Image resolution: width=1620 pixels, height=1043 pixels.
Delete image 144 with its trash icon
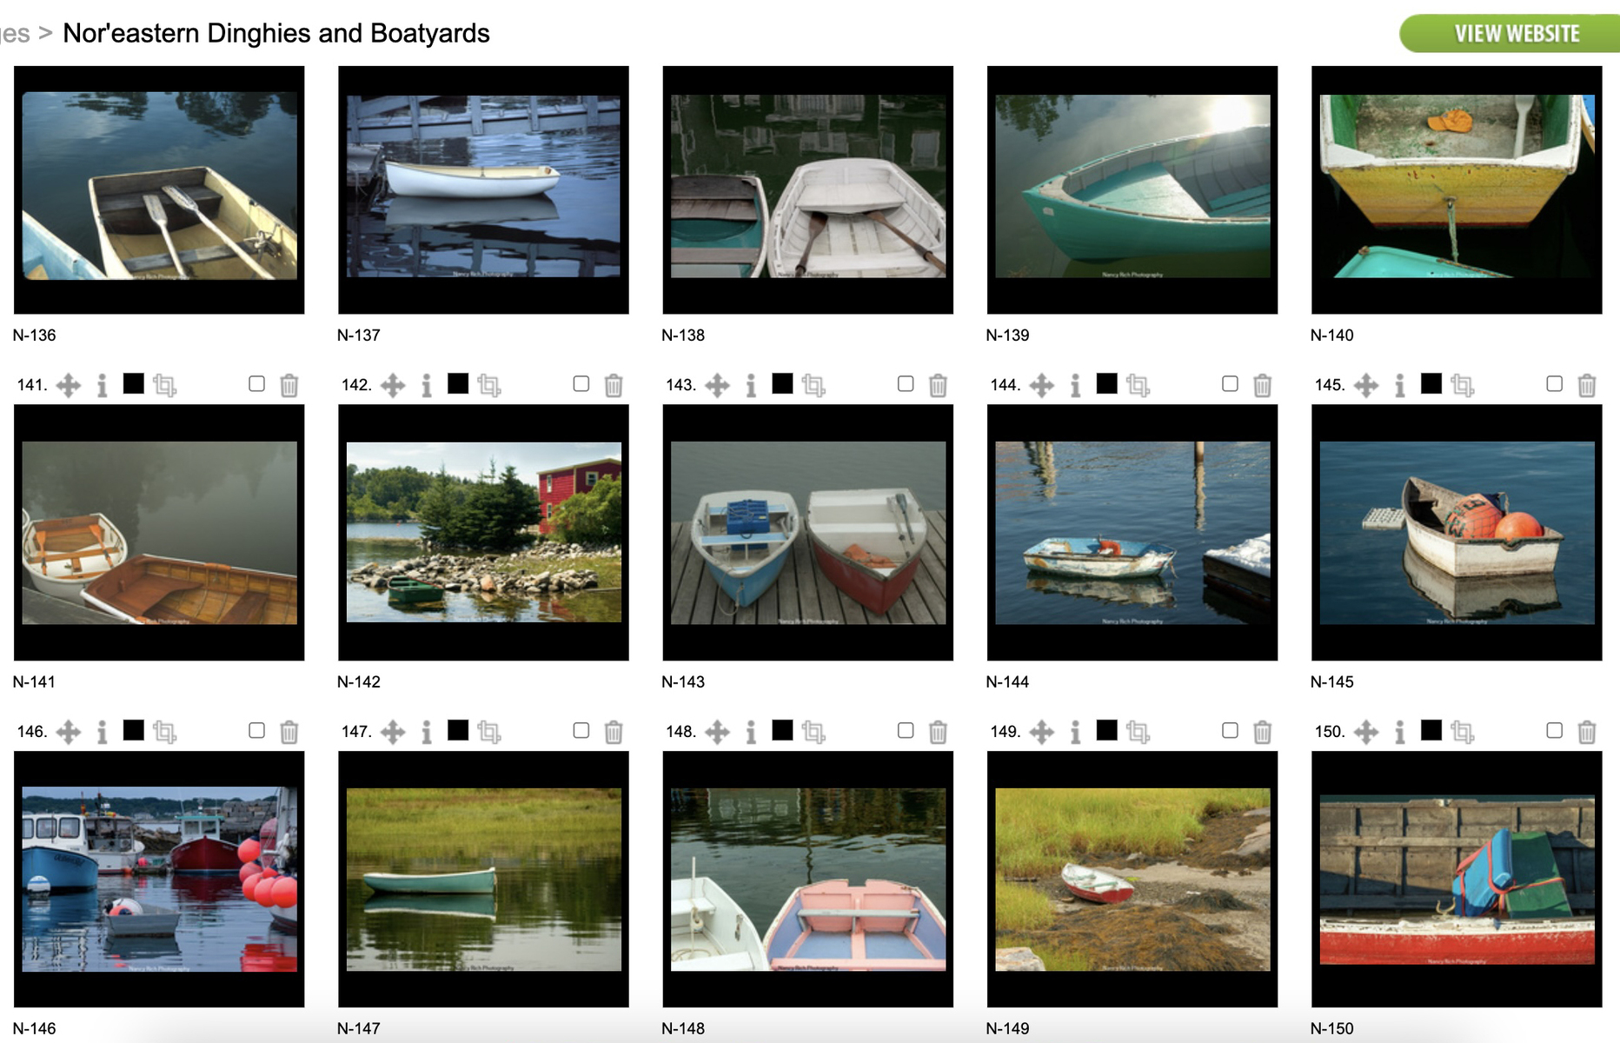pyautogui.click(x=1262, y=385)
